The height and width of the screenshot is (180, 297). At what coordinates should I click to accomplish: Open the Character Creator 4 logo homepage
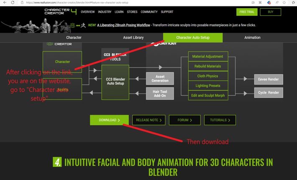click(x=60, y=12)
